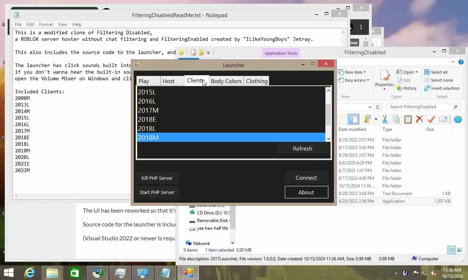Image resolution: width=468 pixels, height=280 pixels.
Task: Open Notepad's Format menu
Action: click(46, 24)
